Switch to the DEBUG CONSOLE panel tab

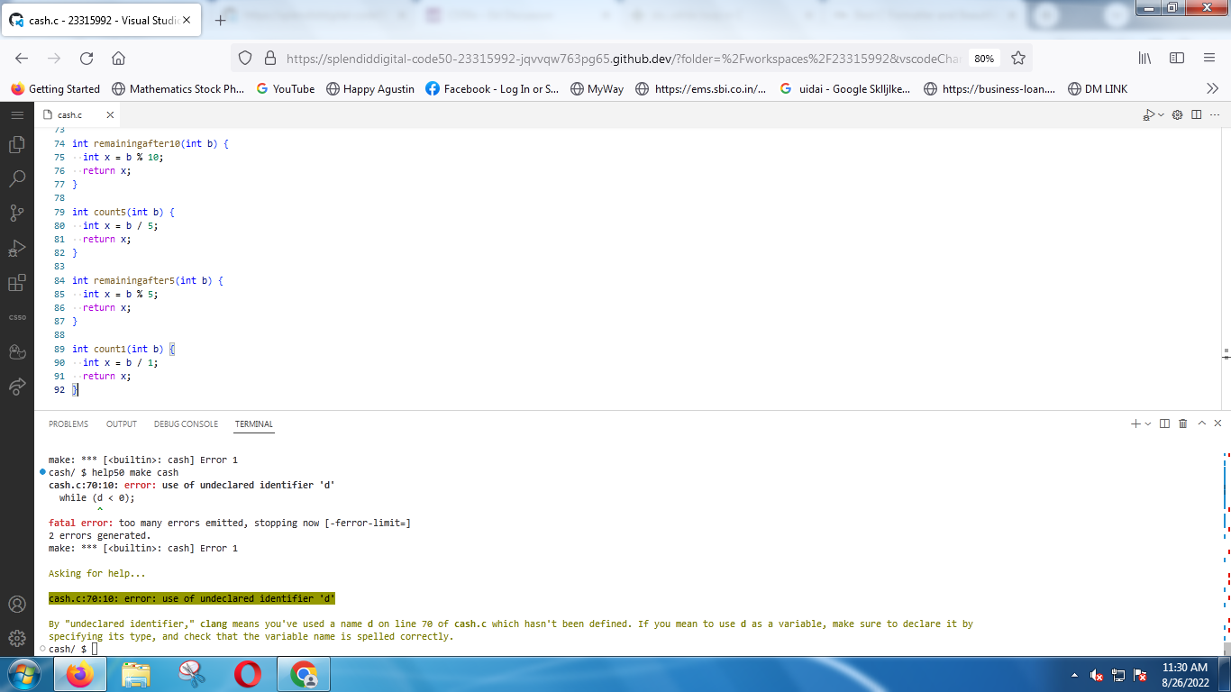[187, 424]
